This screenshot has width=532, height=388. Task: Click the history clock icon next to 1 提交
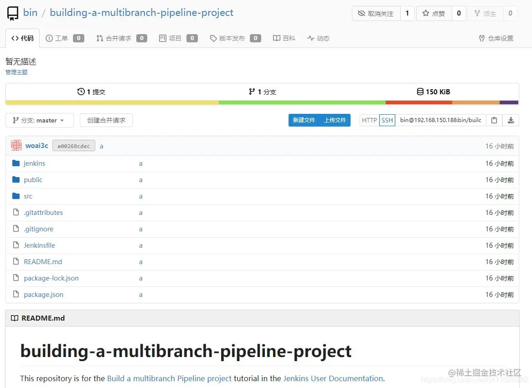point(81,92)
